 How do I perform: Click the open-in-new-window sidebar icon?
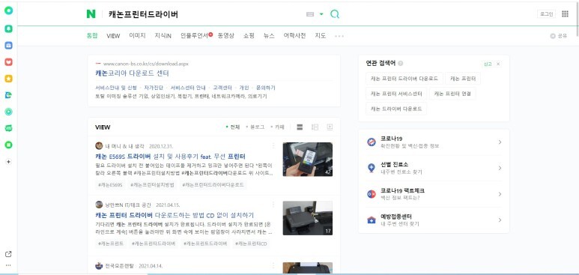click(8, 254)
